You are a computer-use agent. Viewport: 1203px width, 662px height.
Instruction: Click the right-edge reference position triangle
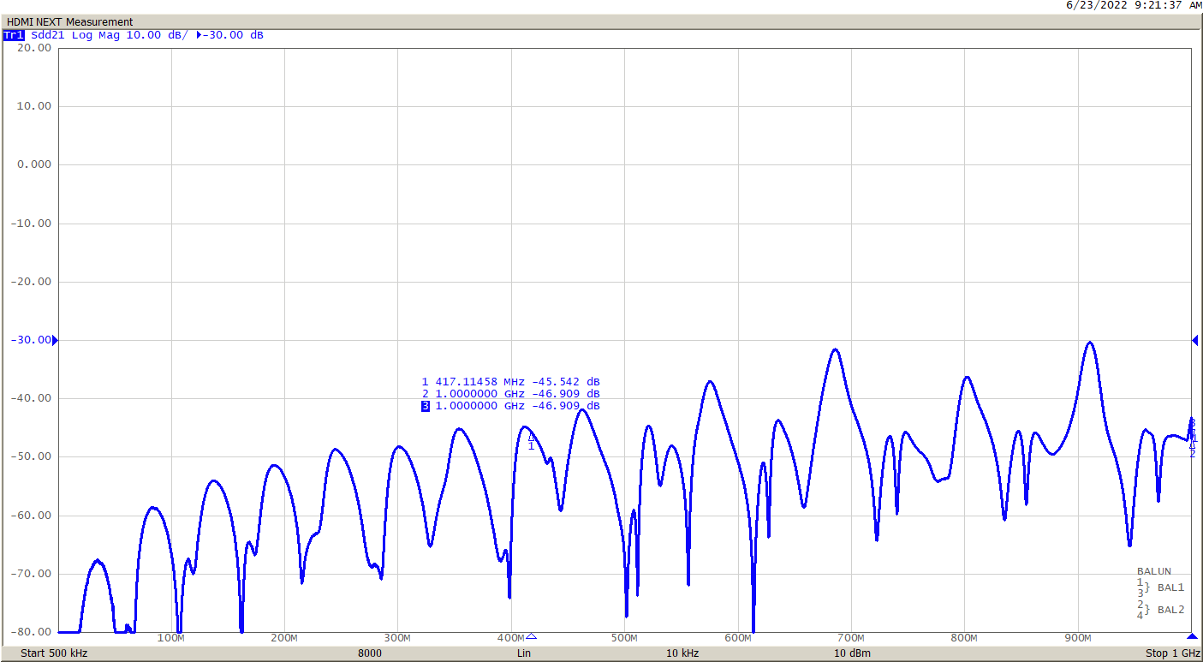coord(1195,341)
